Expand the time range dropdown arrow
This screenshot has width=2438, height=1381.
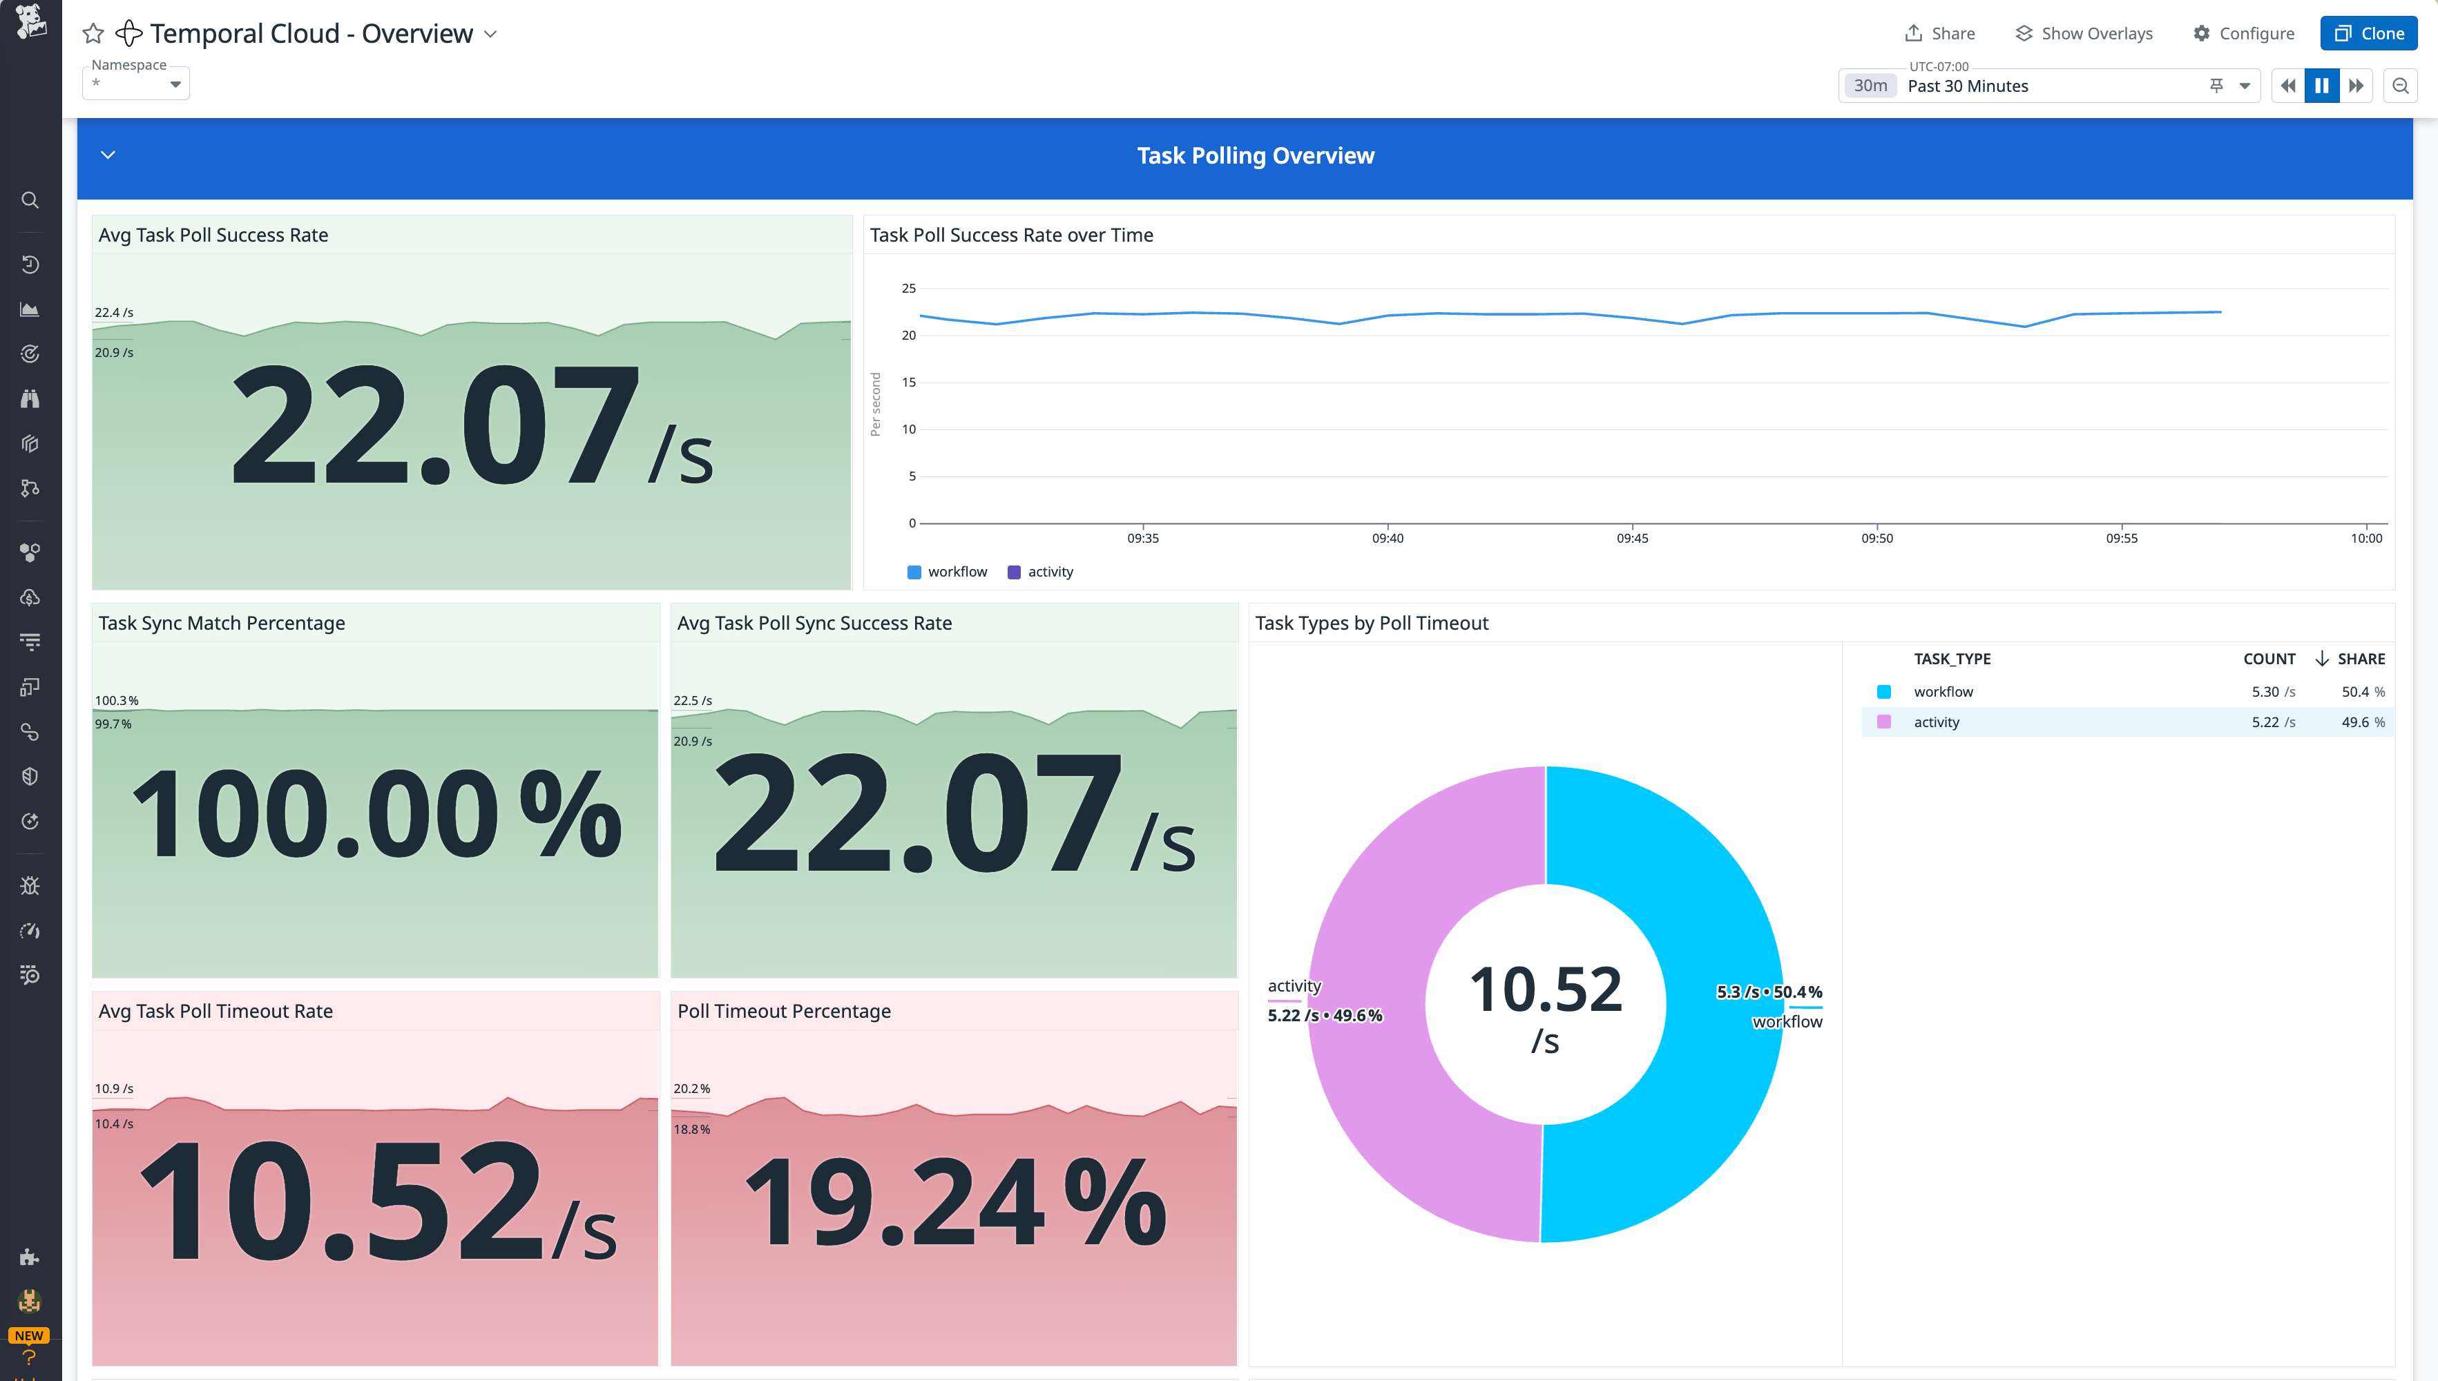[2243, 86]
